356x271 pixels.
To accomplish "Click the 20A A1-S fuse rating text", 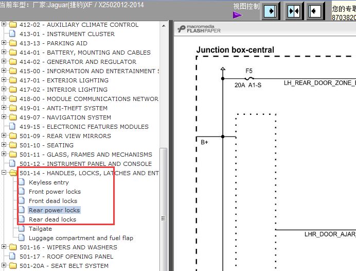I will tap(248, 85).
